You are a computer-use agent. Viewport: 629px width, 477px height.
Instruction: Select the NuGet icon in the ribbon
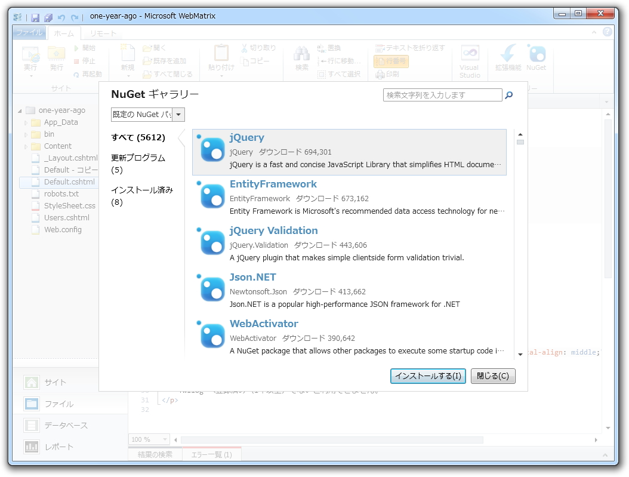tap(536, 60)
